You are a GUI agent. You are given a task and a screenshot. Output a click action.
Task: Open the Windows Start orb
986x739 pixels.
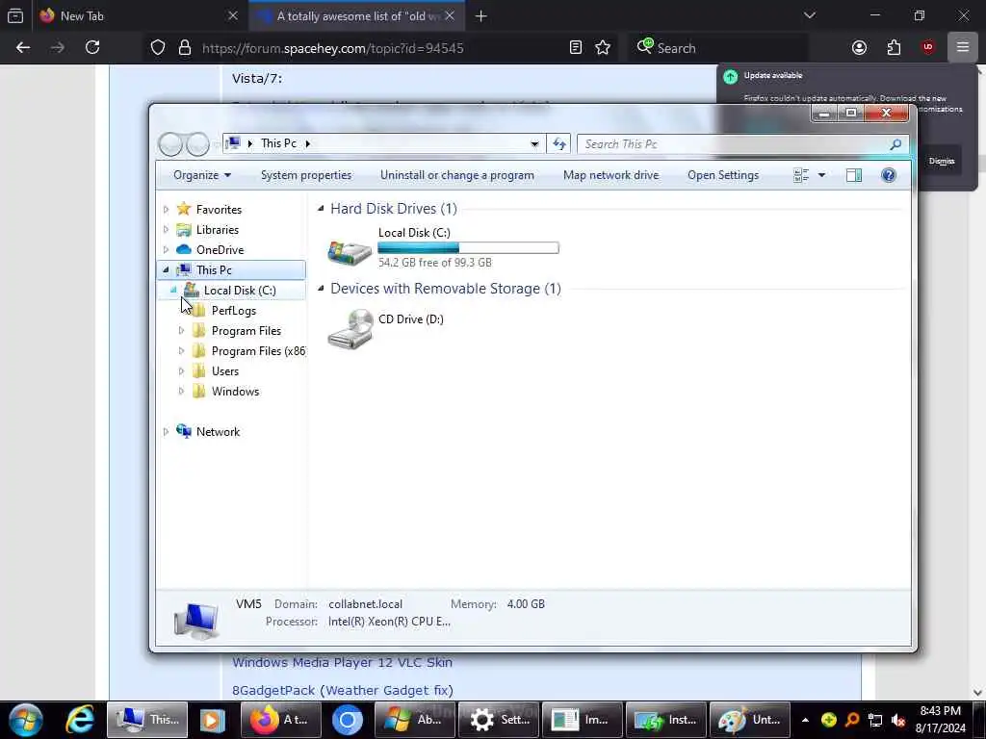tap(26, 720)
